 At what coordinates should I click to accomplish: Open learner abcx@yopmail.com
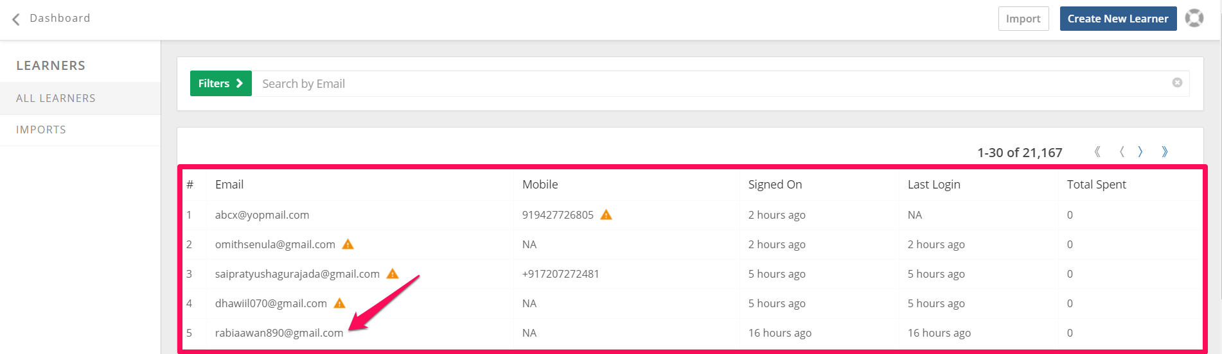262,215
